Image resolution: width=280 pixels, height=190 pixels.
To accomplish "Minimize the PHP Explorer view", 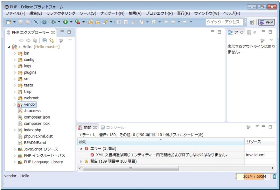I will (62, 31).
